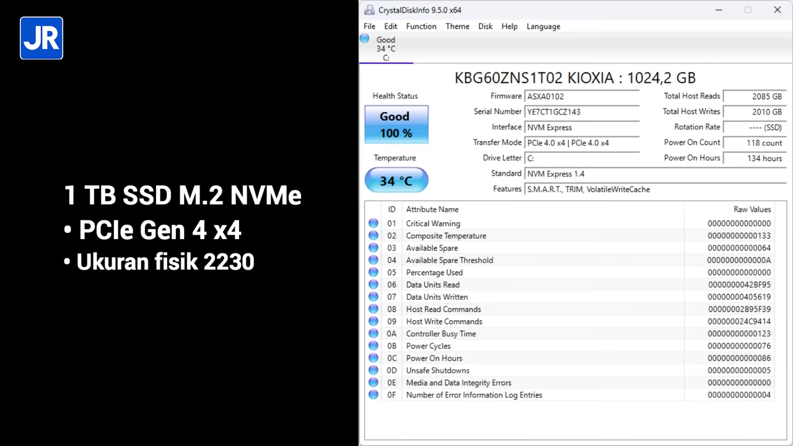793x446 pixels.
Task: Open the File menu
Action: [369, 27]
